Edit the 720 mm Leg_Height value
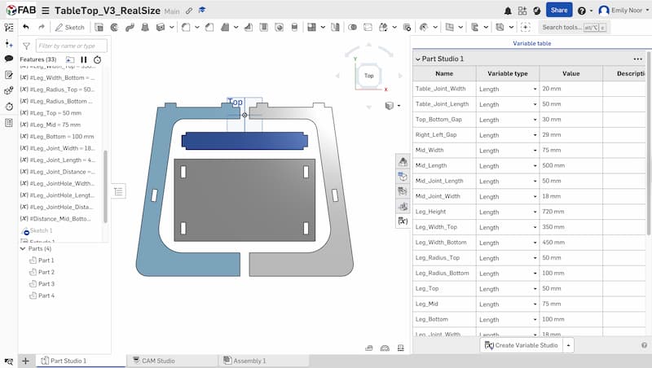652x368 pixels. [x=571, y=212]
